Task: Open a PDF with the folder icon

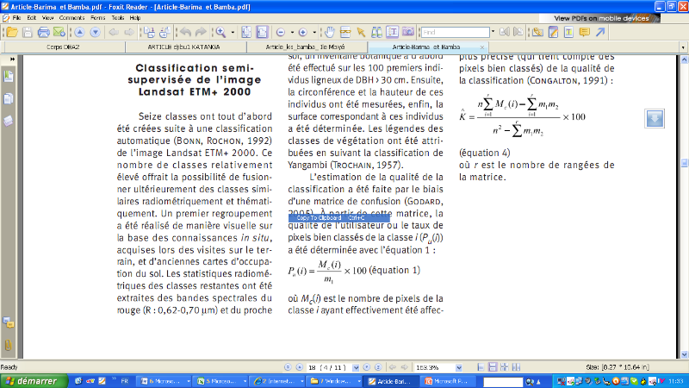Action: pos(12,32)
